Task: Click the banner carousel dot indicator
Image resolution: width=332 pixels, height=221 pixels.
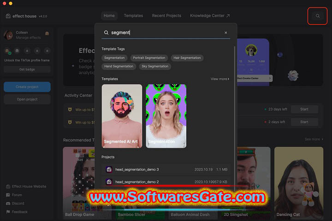Action: (x=73, y=66)
